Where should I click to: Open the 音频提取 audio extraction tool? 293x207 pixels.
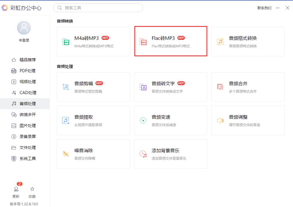[x=93, y=120]
